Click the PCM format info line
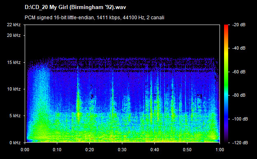Image resolution: width=257 pixels, height=159 pixels. (x=94, y=18)
